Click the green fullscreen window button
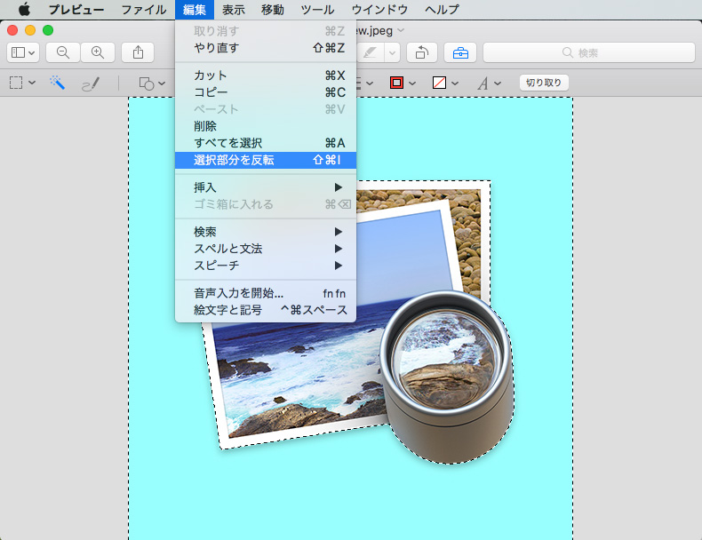This screenshot has width=702, height=540. [x=48, y=30]
